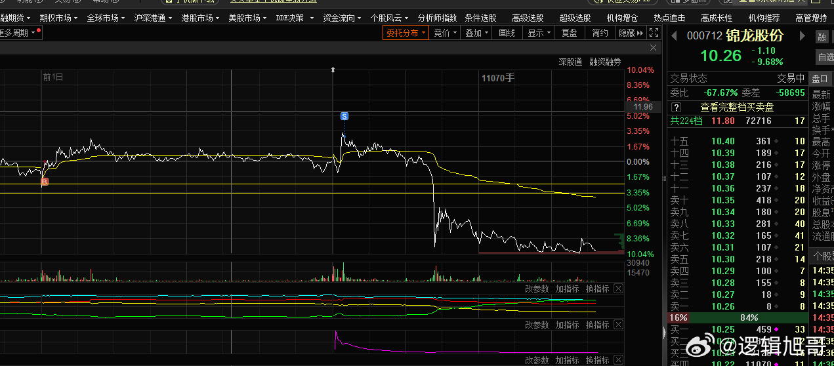Toggle 简约 simple view mode
The width and height of the screenshot is (834, 366).
tap(600, 33)
